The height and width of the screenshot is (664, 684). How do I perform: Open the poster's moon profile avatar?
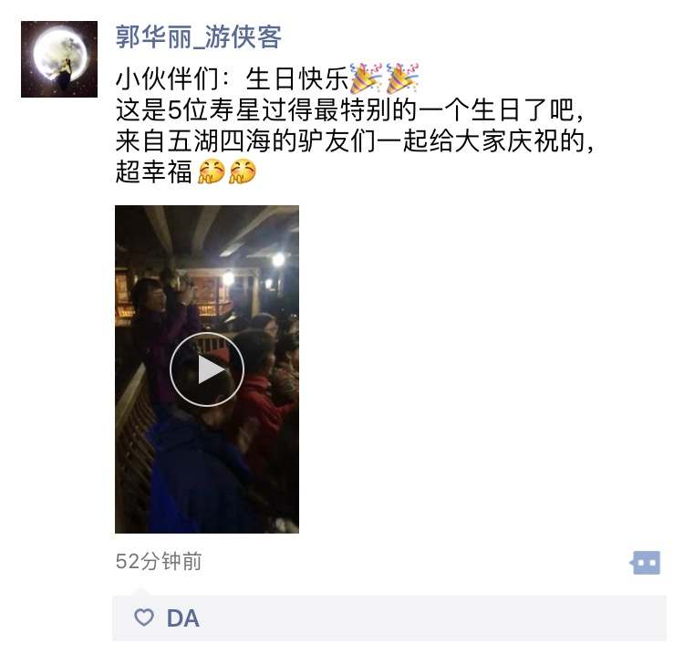click(59, 59)
